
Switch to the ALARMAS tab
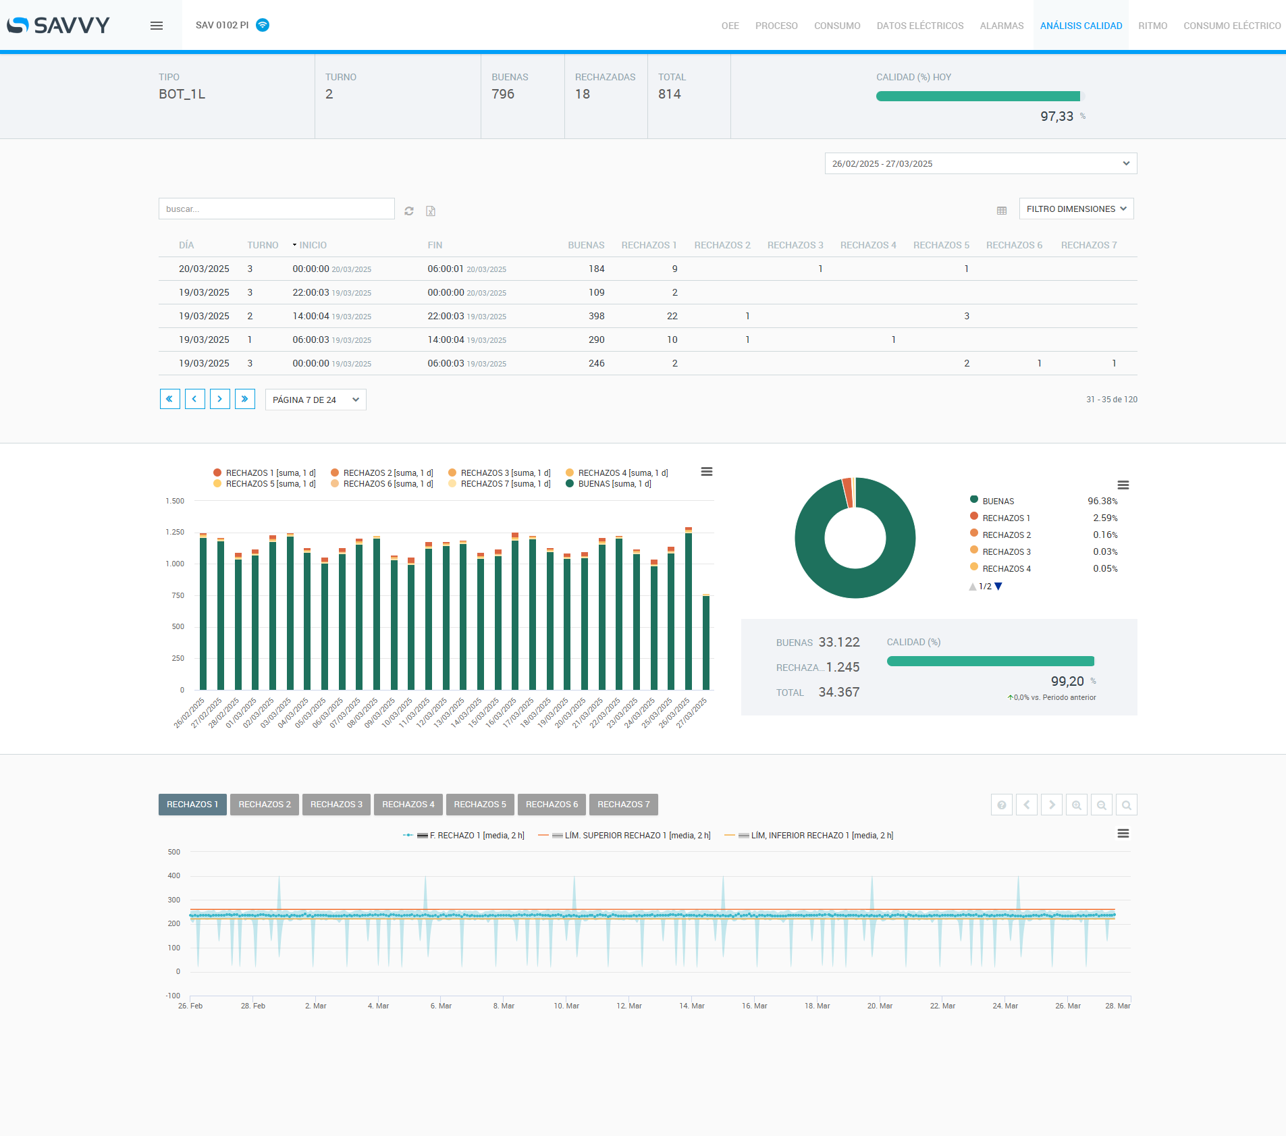coord(1001,26)
